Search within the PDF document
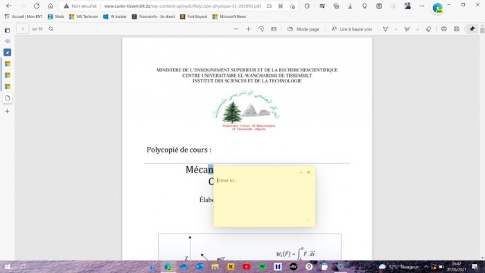 51,29
